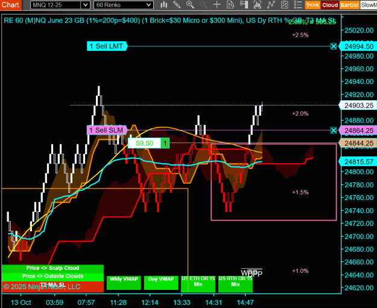Open the indicators line icon
Viewport: 377px width, 308px height.
tap(271, 5)
